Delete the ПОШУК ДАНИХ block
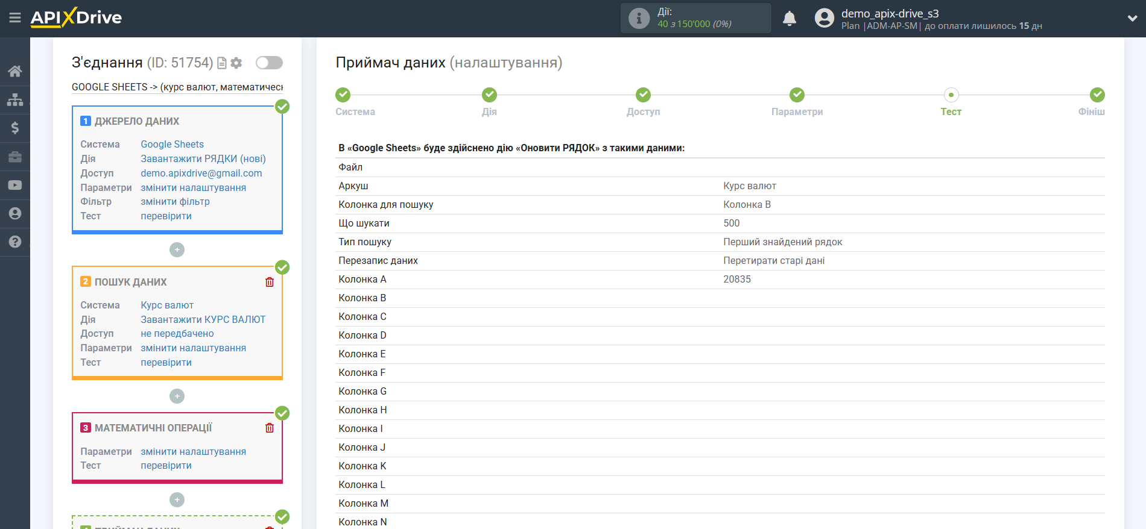 270,282
